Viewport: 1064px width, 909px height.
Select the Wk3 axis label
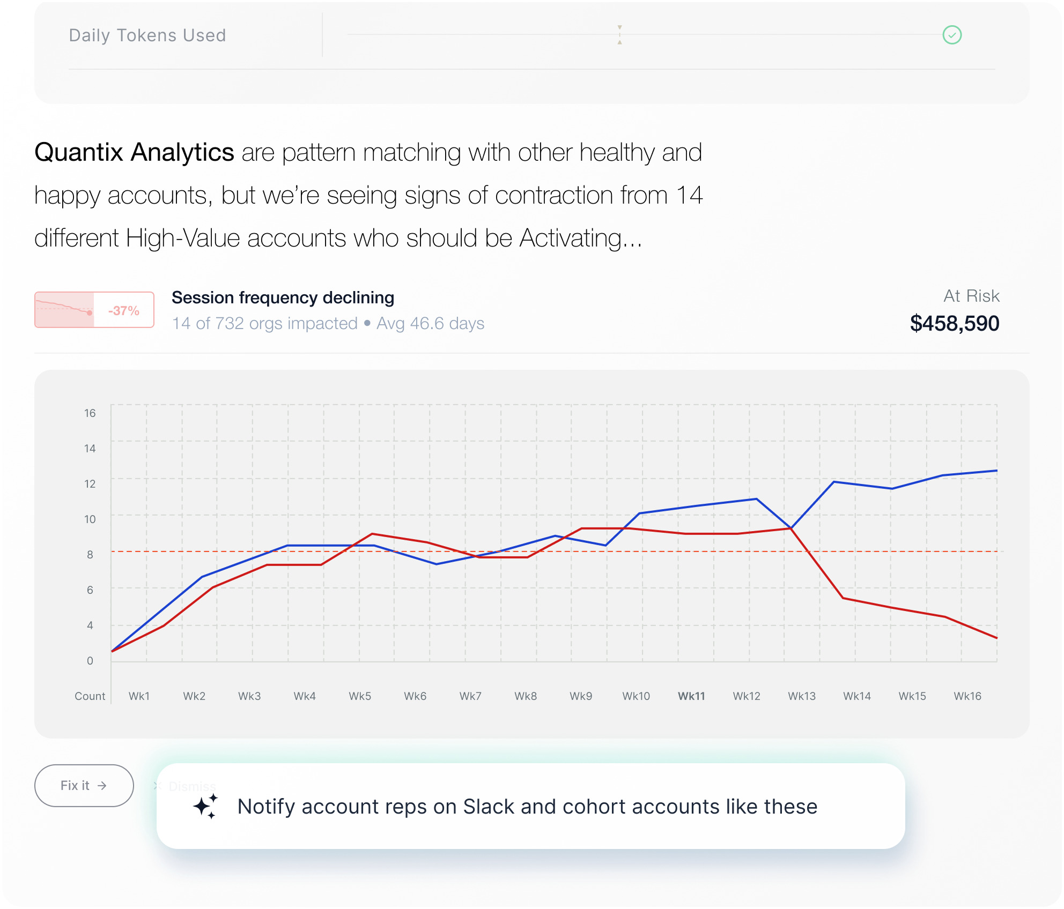click(249, 696)
